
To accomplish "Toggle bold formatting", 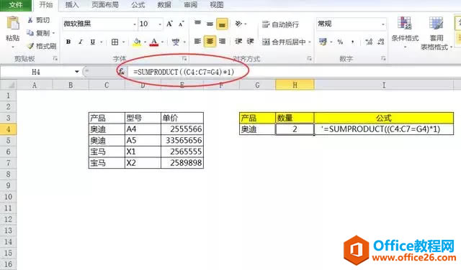I will 68,42.
